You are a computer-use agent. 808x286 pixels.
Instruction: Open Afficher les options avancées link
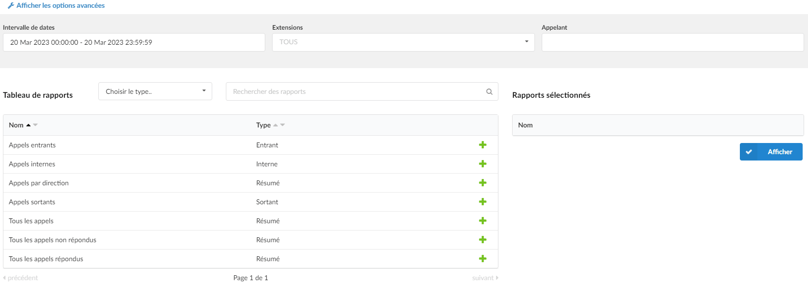click(x=60, y=5)
